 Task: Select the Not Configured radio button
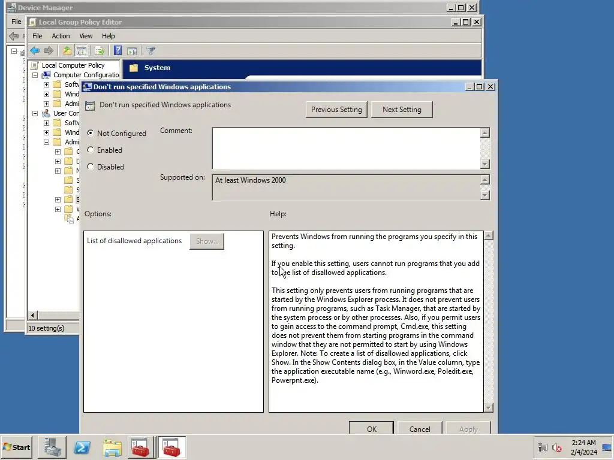point(91,133)
